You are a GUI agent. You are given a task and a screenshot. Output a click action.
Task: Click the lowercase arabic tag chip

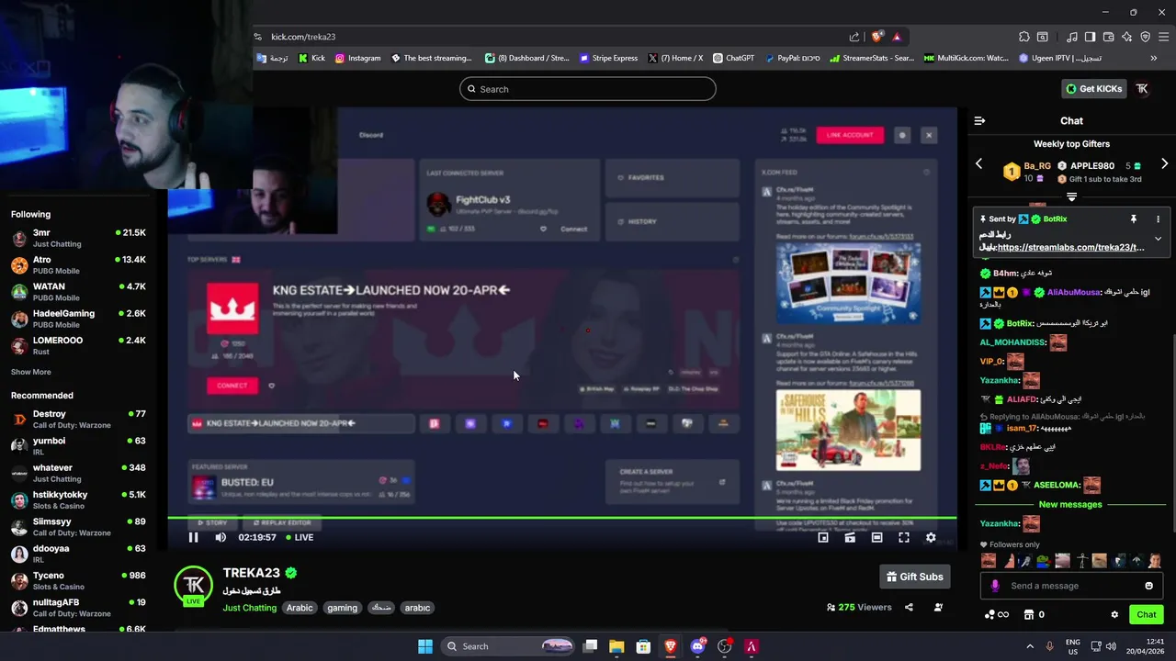(x=417, y=608)
